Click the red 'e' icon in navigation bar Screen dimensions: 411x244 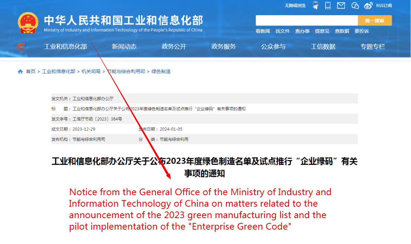[x=21, y=46]
